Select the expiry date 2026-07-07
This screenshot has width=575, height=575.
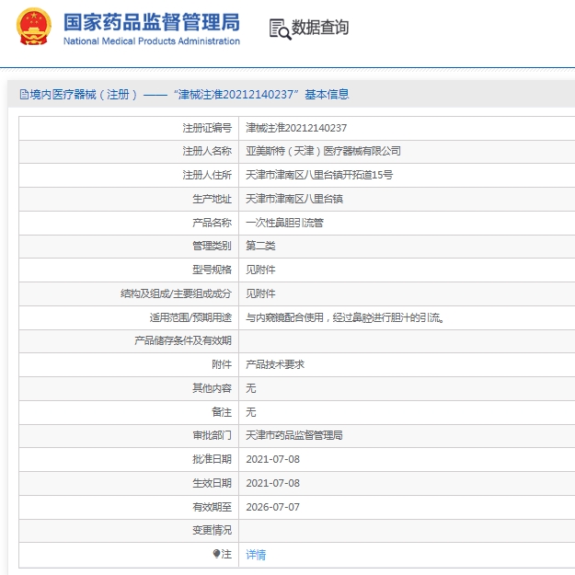point(273,507)
